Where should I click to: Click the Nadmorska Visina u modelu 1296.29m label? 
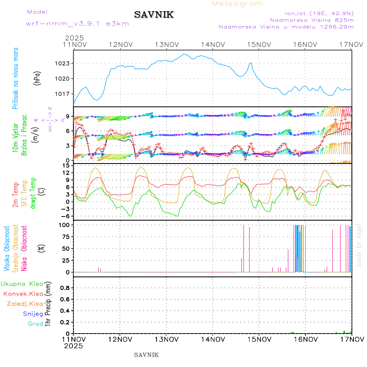286,27
